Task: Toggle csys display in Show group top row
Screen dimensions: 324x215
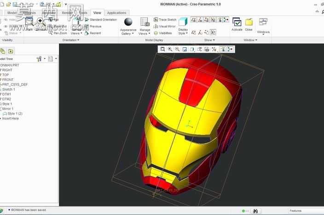Action: [x=213, y=20]
